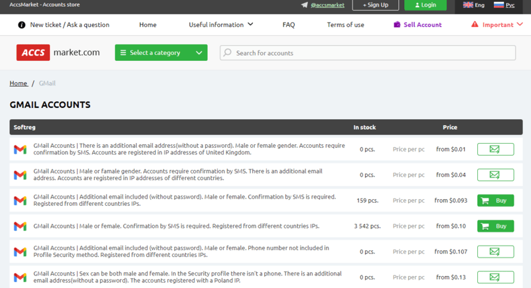Click the info icon beside New ticket
The height and width of the screenshot is (288, 531).
22,25
